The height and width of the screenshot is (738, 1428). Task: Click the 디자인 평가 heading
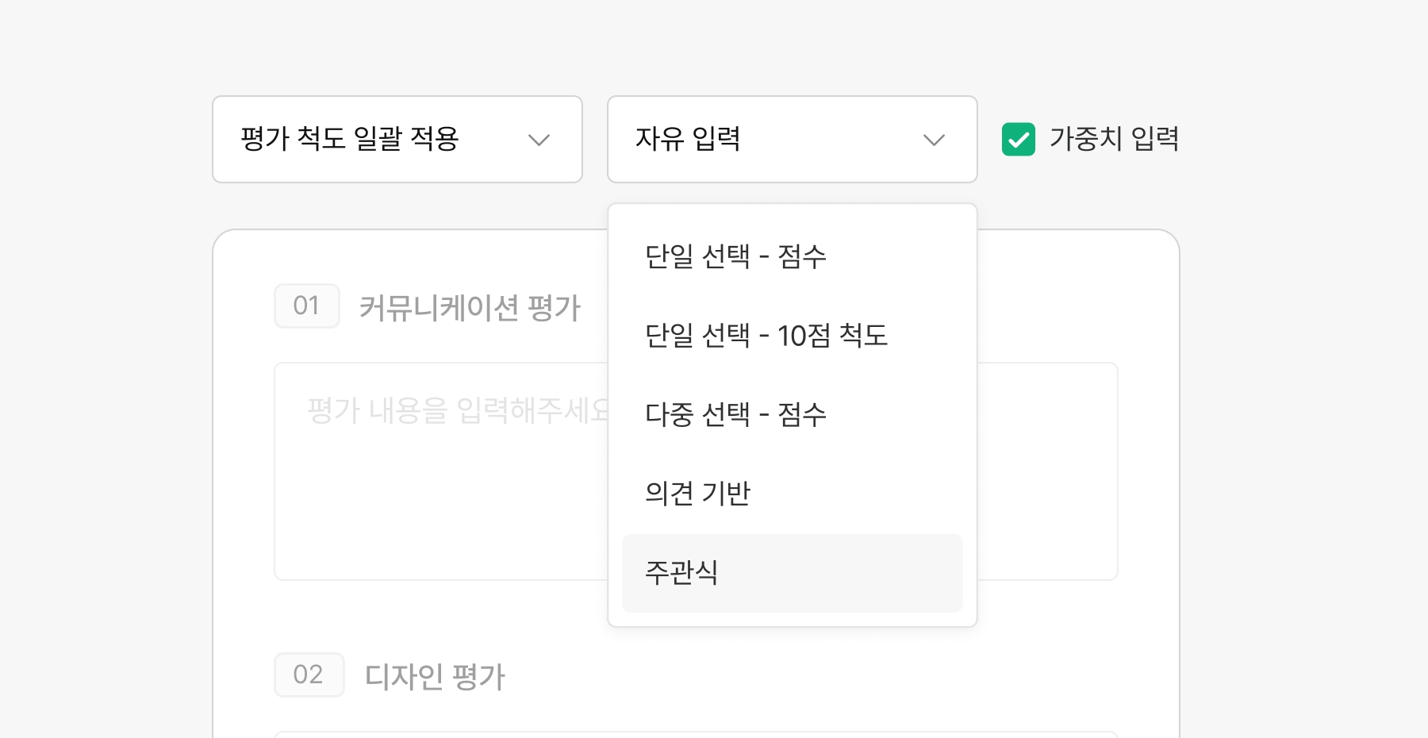(435, 677)
